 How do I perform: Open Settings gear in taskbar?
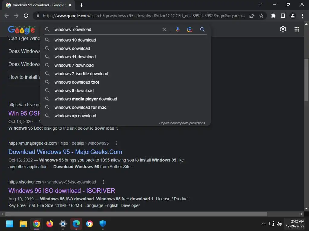coord(63,224)
